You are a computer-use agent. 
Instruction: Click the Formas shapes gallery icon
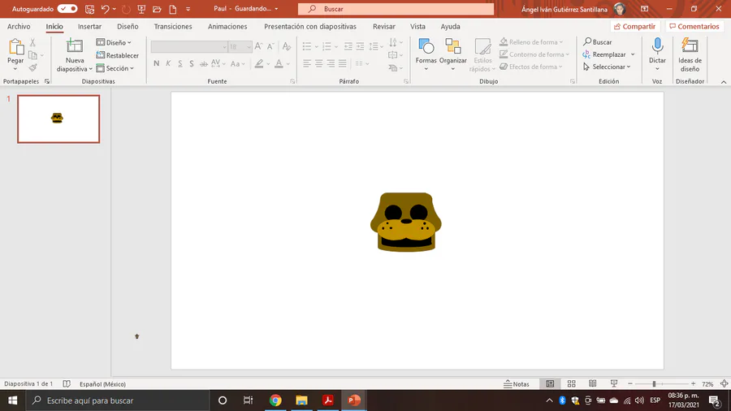tap(426, 47)
